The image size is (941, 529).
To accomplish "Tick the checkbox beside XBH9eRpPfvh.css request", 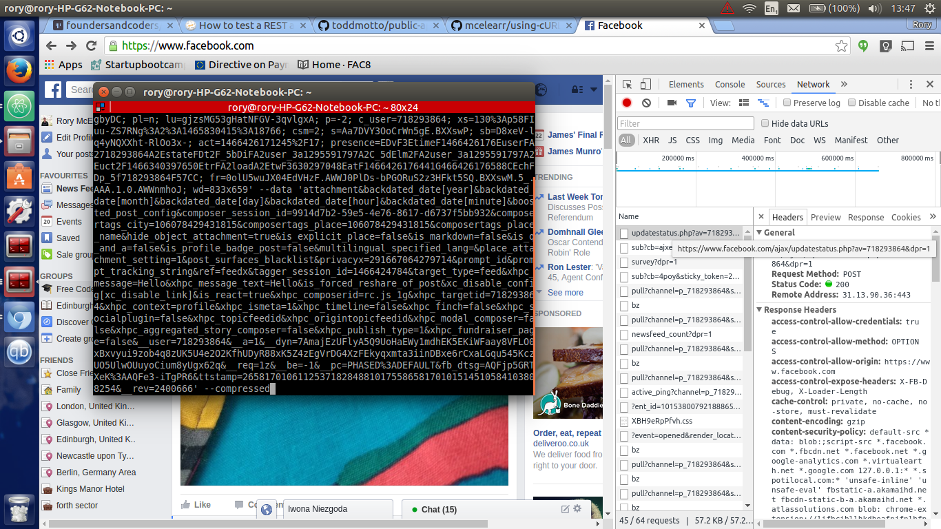I will coord(624,421).
